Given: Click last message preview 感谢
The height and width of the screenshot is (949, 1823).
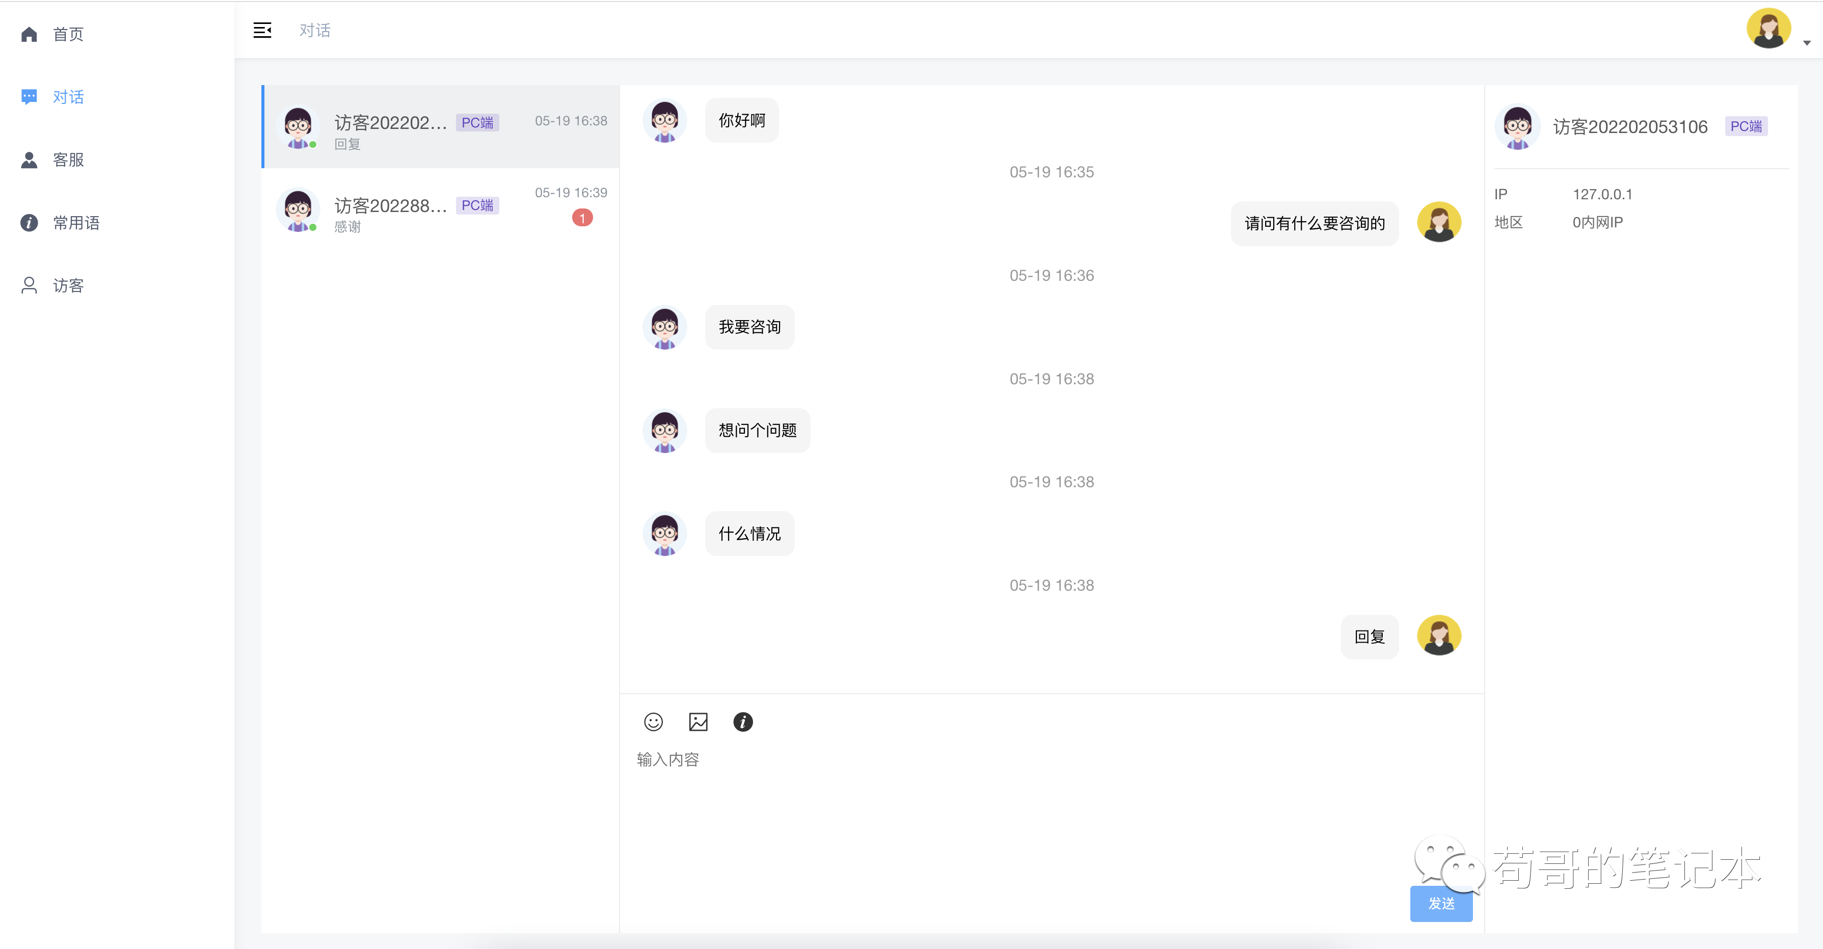Looking at the screenshot, I should 347,226.
